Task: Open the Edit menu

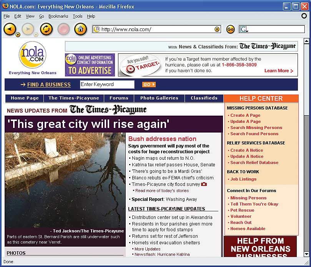Action: tap(18, 16)
